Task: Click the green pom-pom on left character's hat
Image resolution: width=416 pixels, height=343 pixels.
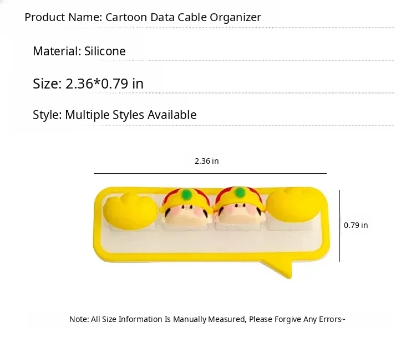Action: (187, 194)
